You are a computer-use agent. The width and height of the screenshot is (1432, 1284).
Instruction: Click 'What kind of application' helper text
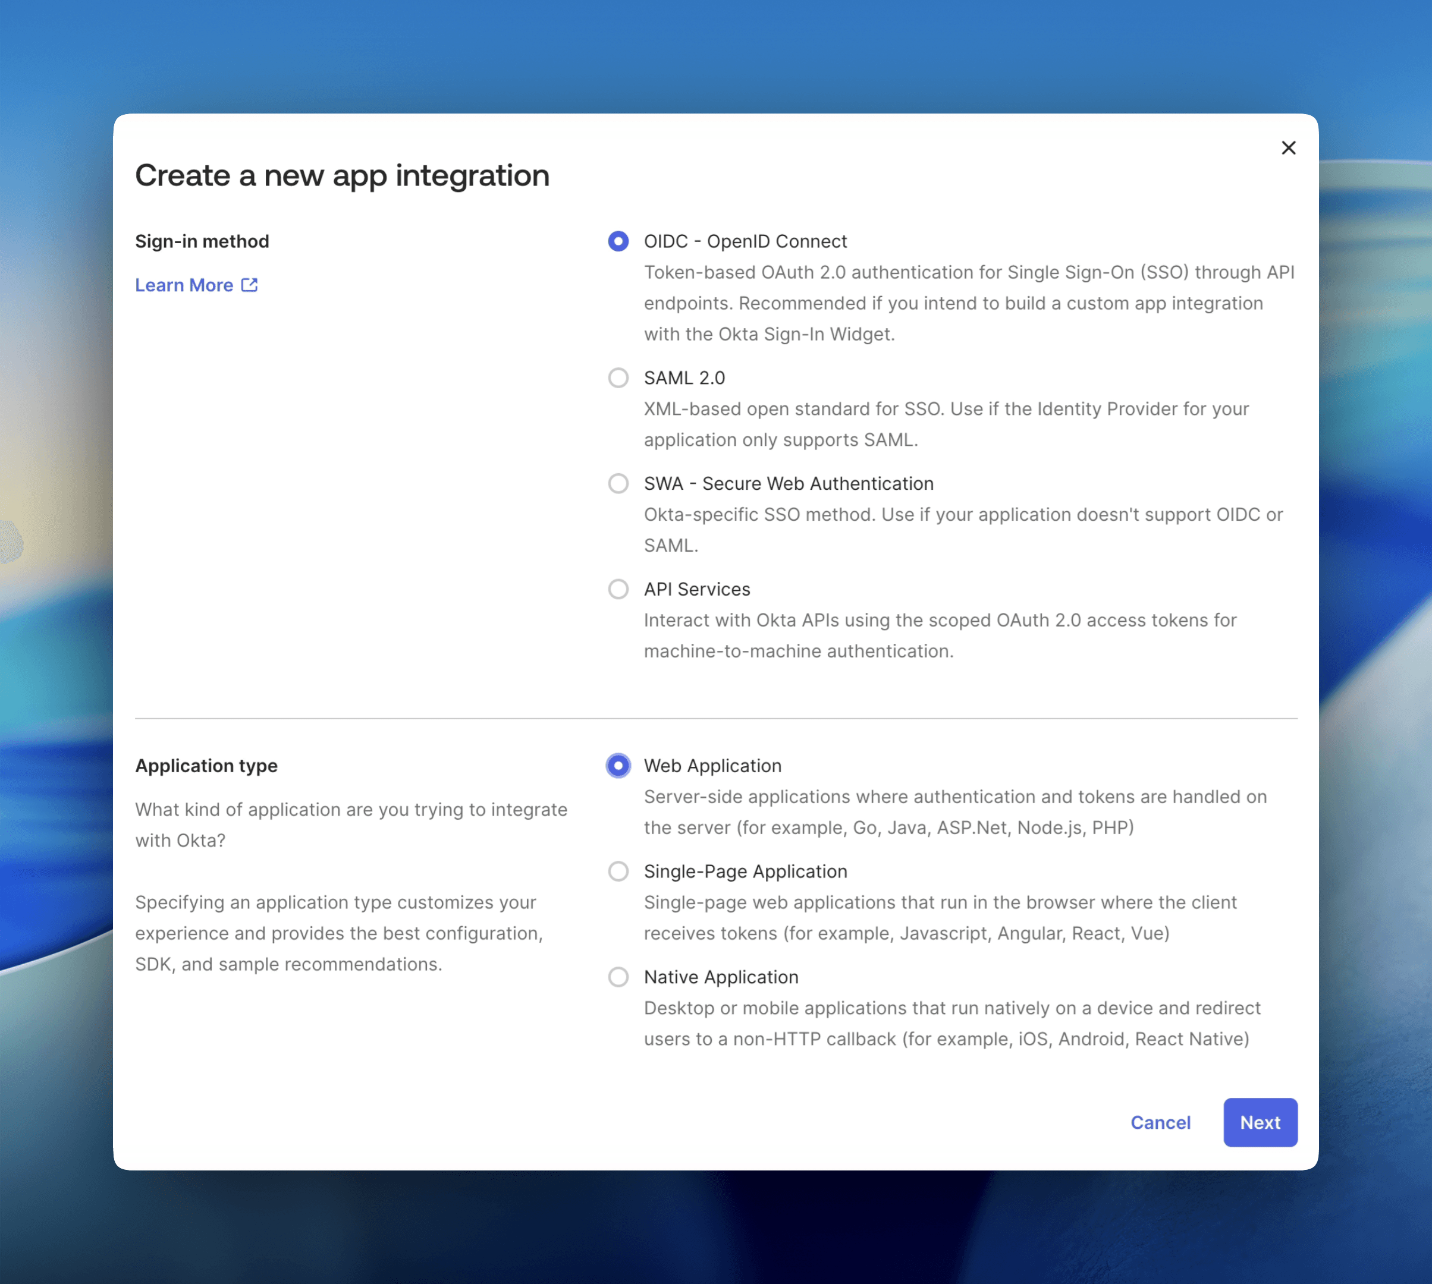tap(351, 824)
